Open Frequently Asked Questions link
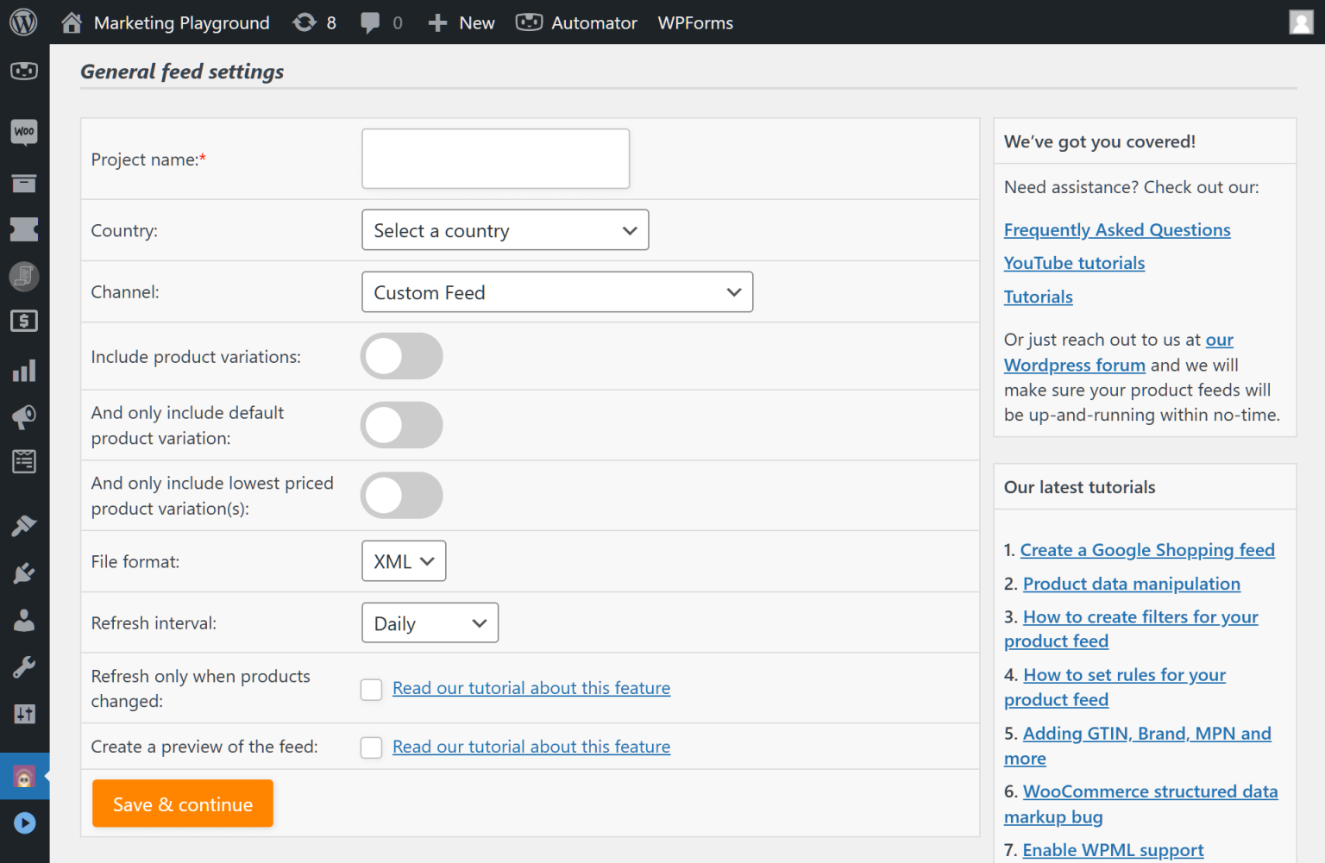This screenshot has height=863, width=1325. coord(1116,229)
